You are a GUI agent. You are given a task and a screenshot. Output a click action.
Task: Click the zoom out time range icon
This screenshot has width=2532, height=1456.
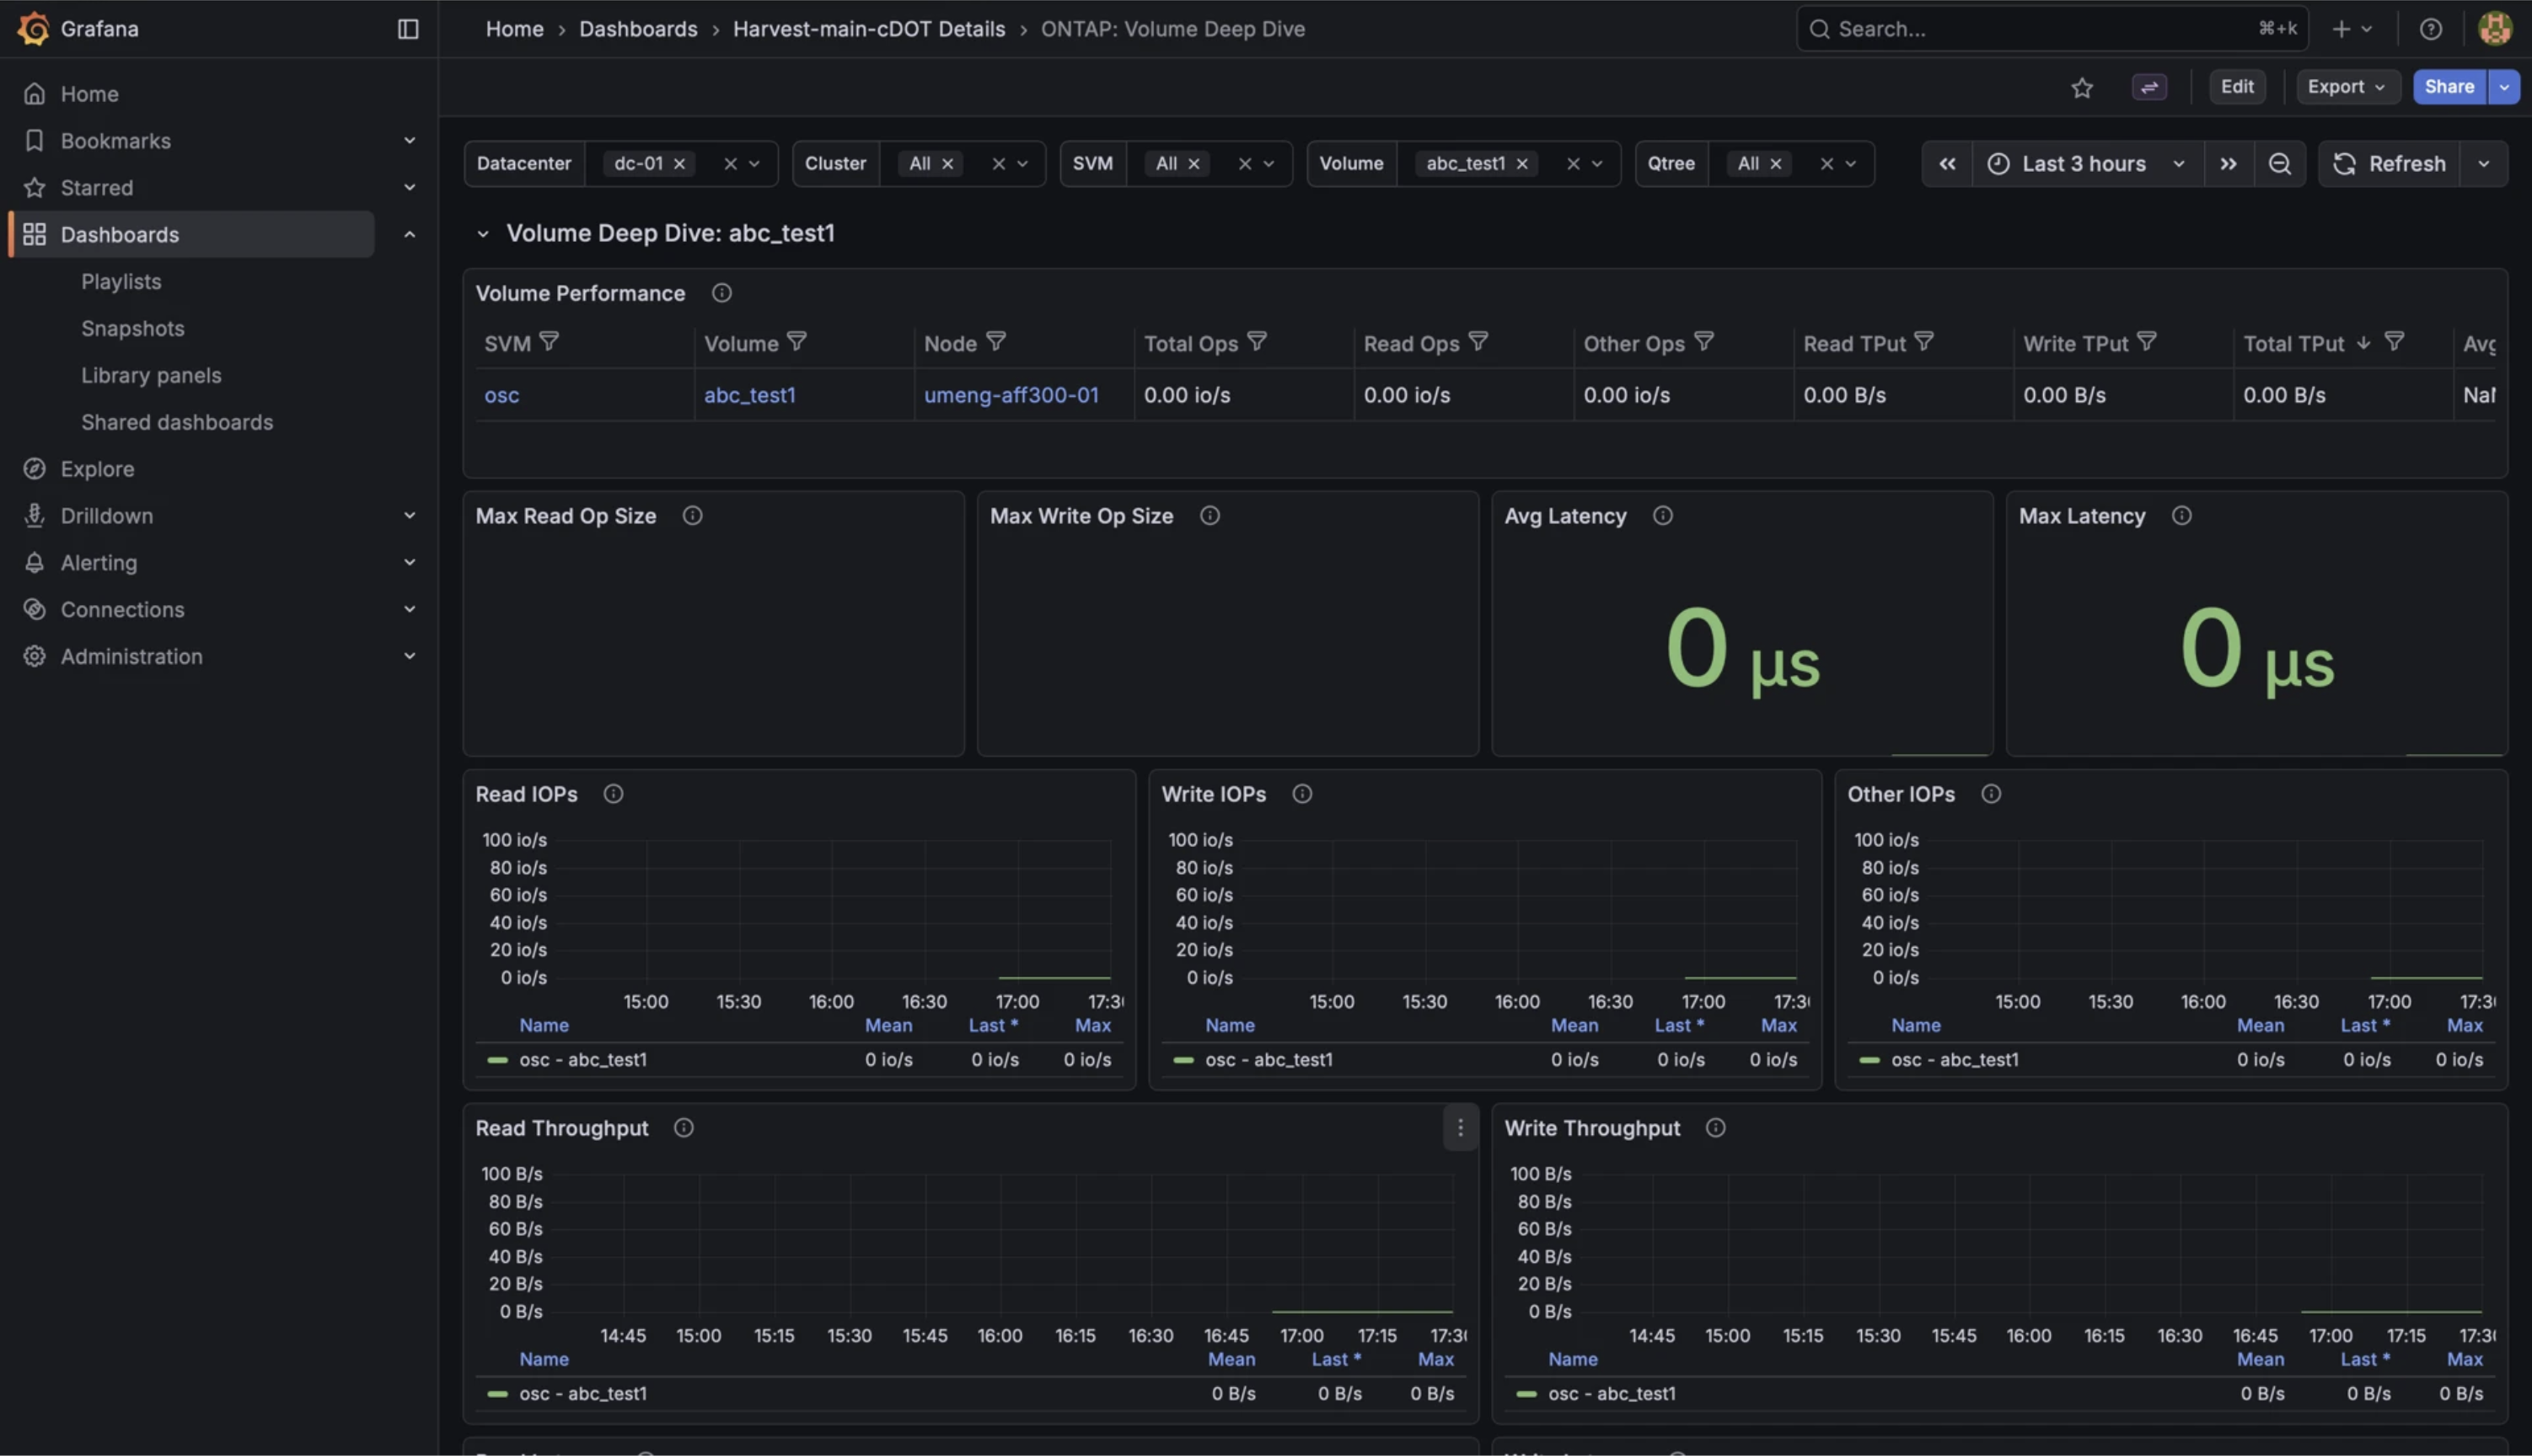pos(2279,164)
